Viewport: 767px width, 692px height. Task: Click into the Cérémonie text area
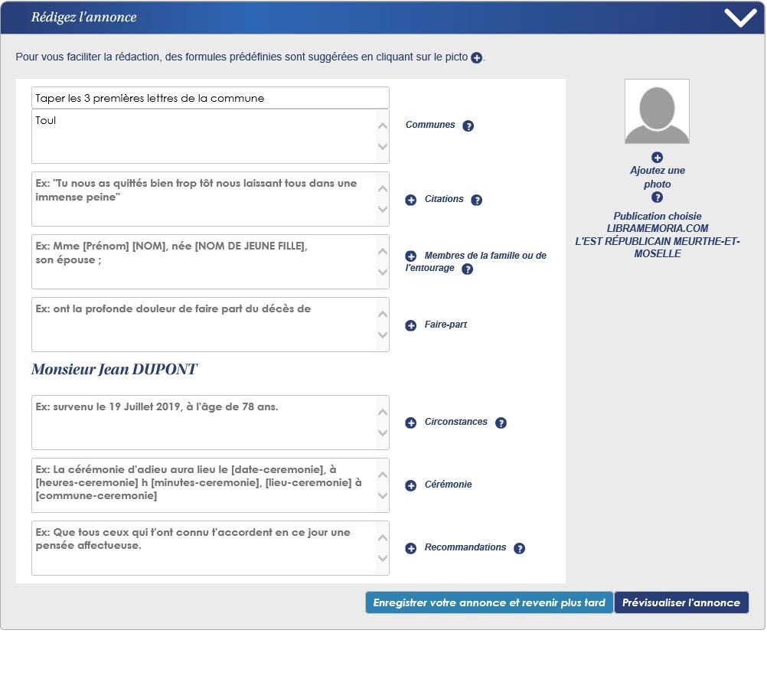(x=204, y=485)
